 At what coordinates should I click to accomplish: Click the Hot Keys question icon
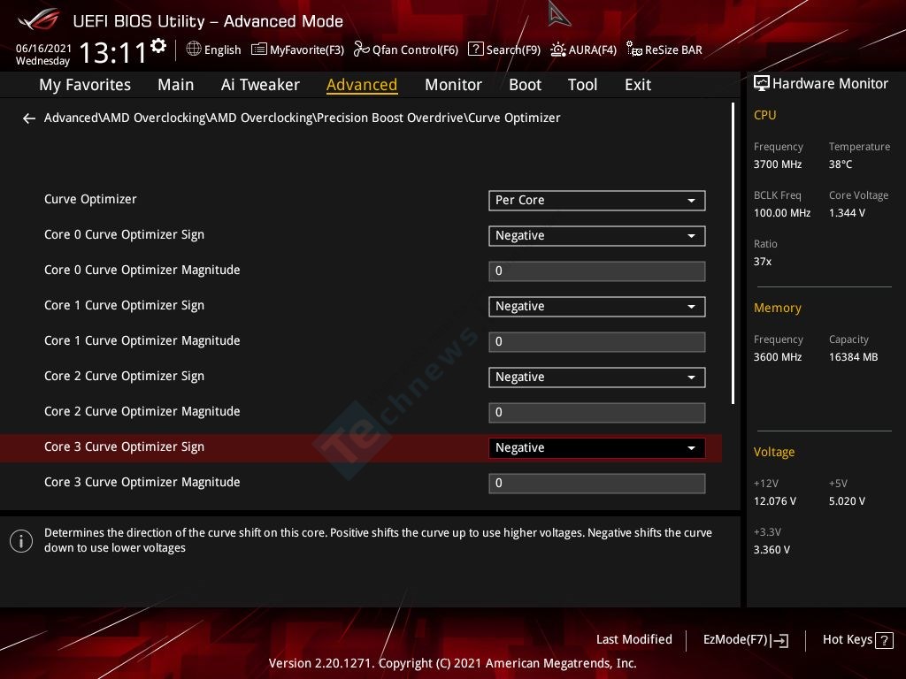pos(884,640)
